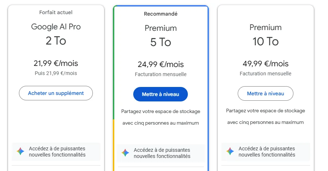
Task: Click Facturation mensuelle under 24,99 € price
Action: click(x=161, y=74)
